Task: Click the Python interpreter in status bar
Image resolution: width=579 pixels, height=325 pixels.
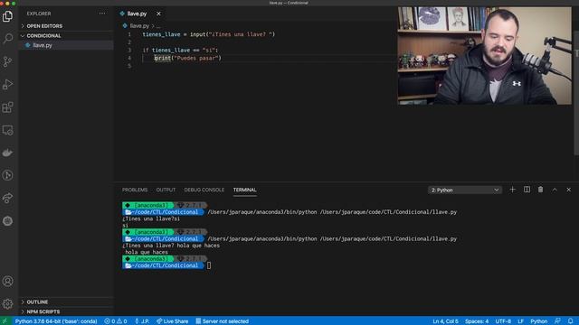Action: tap(56, 321)
